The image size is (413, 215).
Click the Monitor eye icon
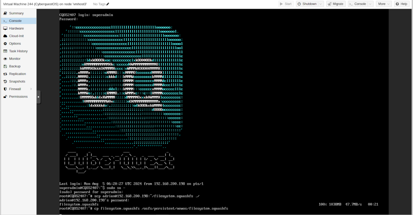(x=5, y=59)
